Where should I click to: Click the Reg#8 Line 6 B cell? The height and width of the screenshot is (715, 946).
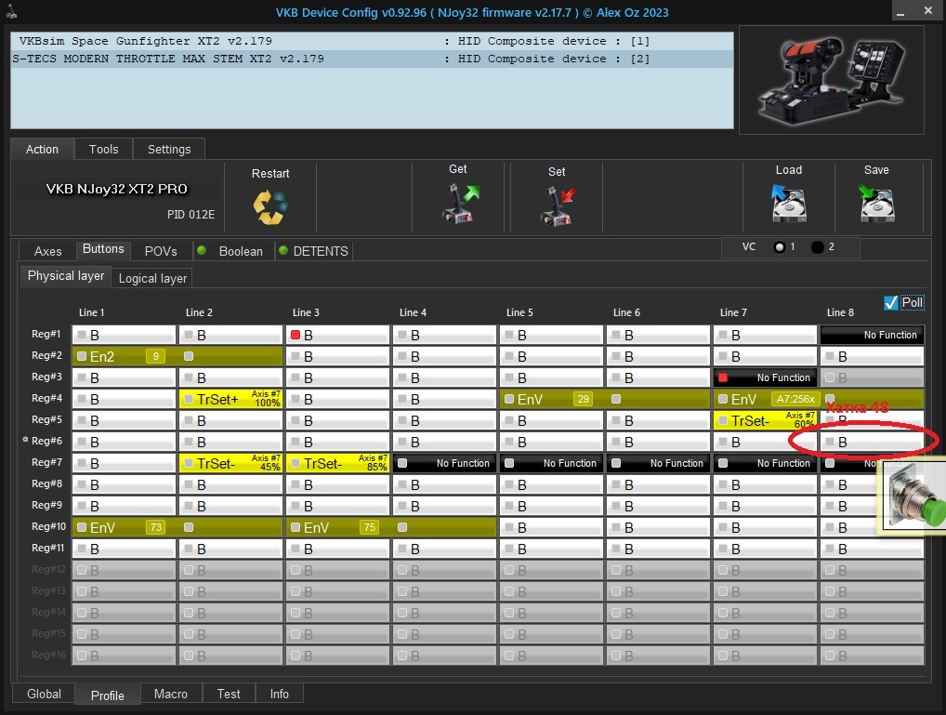tap(658, 485)
